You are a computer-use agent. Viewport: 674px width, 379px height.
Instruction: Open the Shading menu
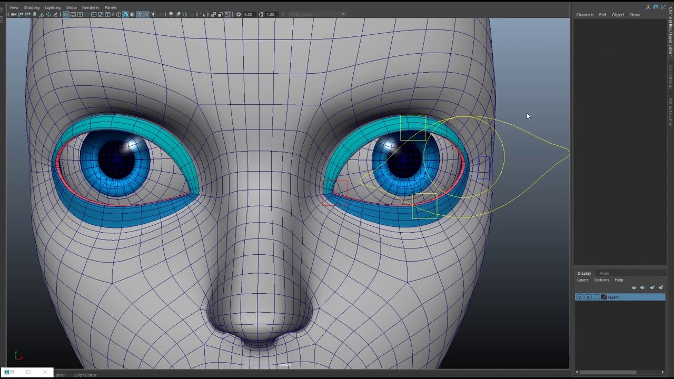(32, 7)
